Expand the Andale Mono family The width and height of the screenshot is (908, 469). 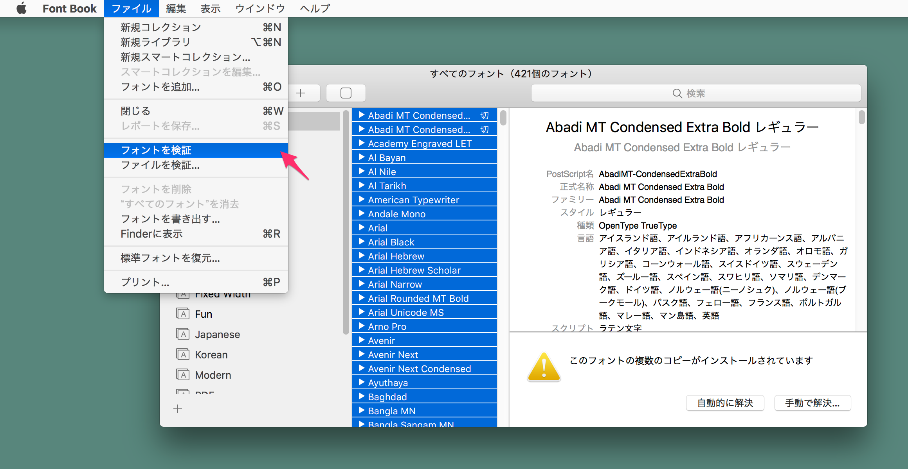pyautogui.click(x=362, y=213)
